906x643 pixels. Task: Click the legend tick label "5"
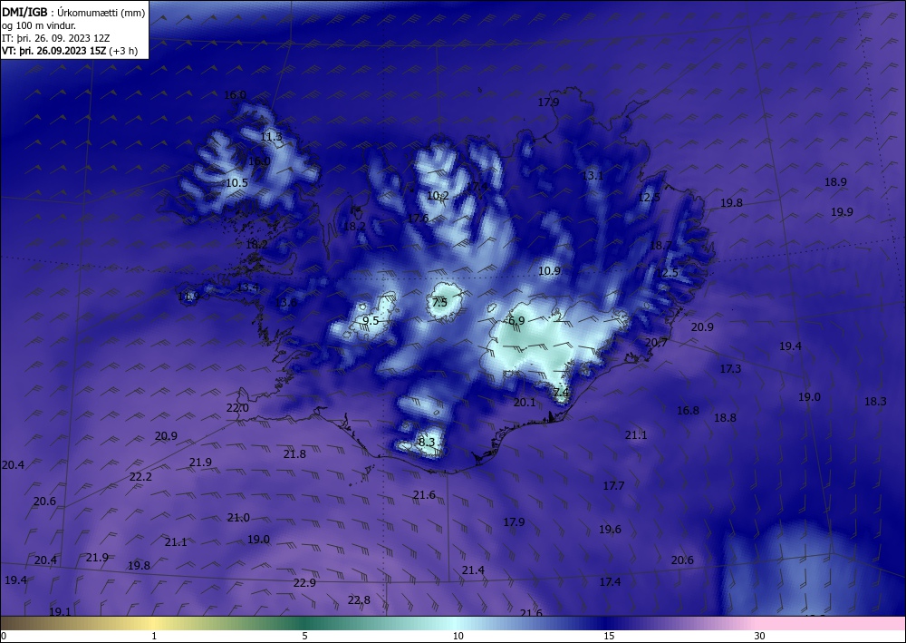click(x=304, y=636)
